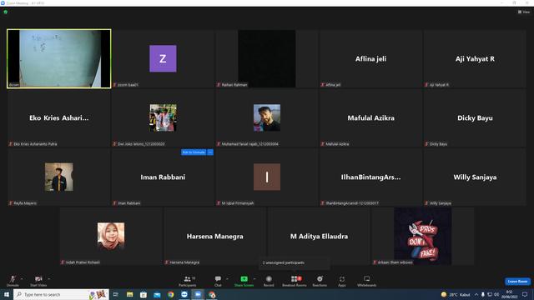Screen dimensions: 534x300
Task: Open the Chat panel
Action: 218,281
